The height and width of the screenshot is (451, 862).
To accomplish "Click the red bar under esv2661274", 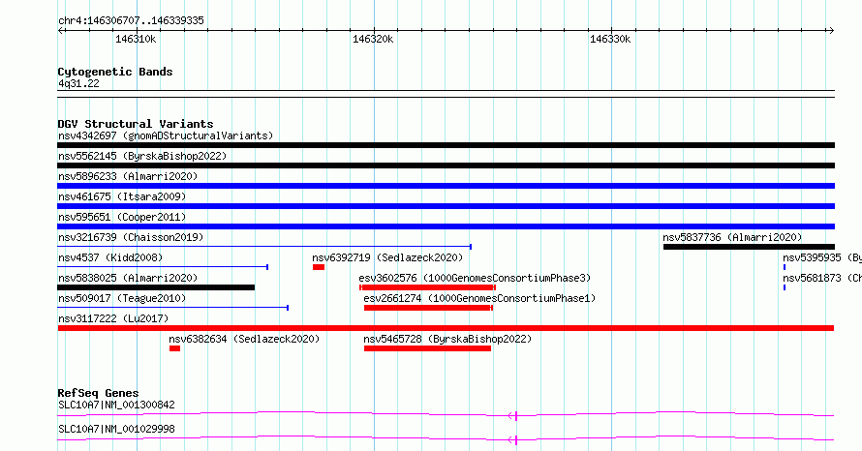I will (x=428, y=308).
